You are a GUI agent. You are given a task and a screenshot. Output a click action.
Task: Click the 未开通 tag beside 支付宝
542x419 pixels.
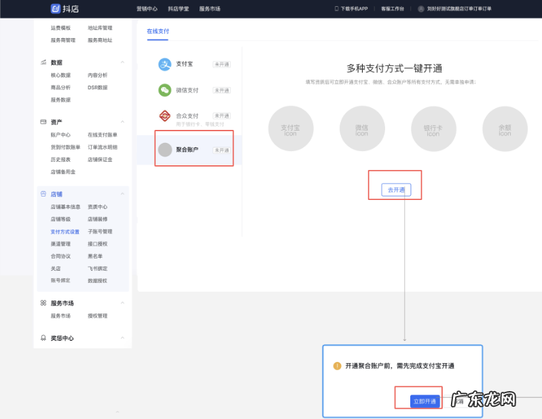coord(221,65)
